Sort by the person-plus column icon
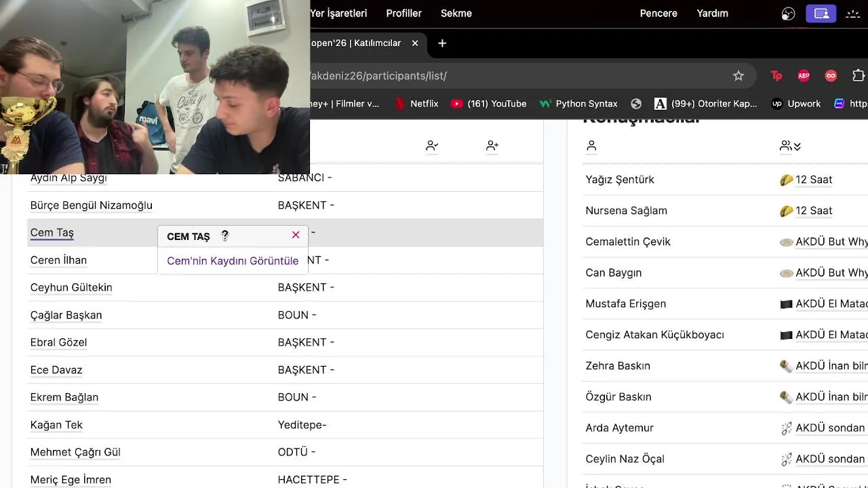The width and height of the screenshot is (868, 488). click(492, 145)
